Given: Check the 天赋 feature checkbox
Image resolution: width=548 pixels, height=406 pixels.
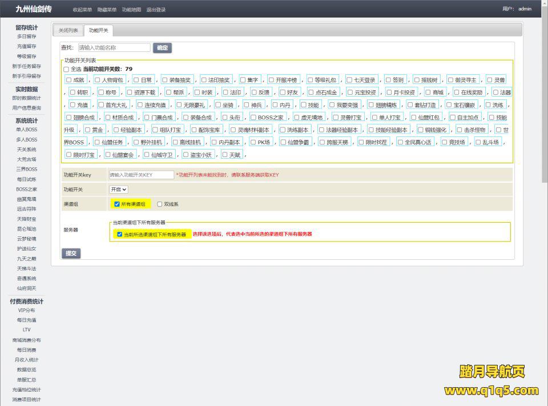Looking at the screenshot, I should pos(225,155).
